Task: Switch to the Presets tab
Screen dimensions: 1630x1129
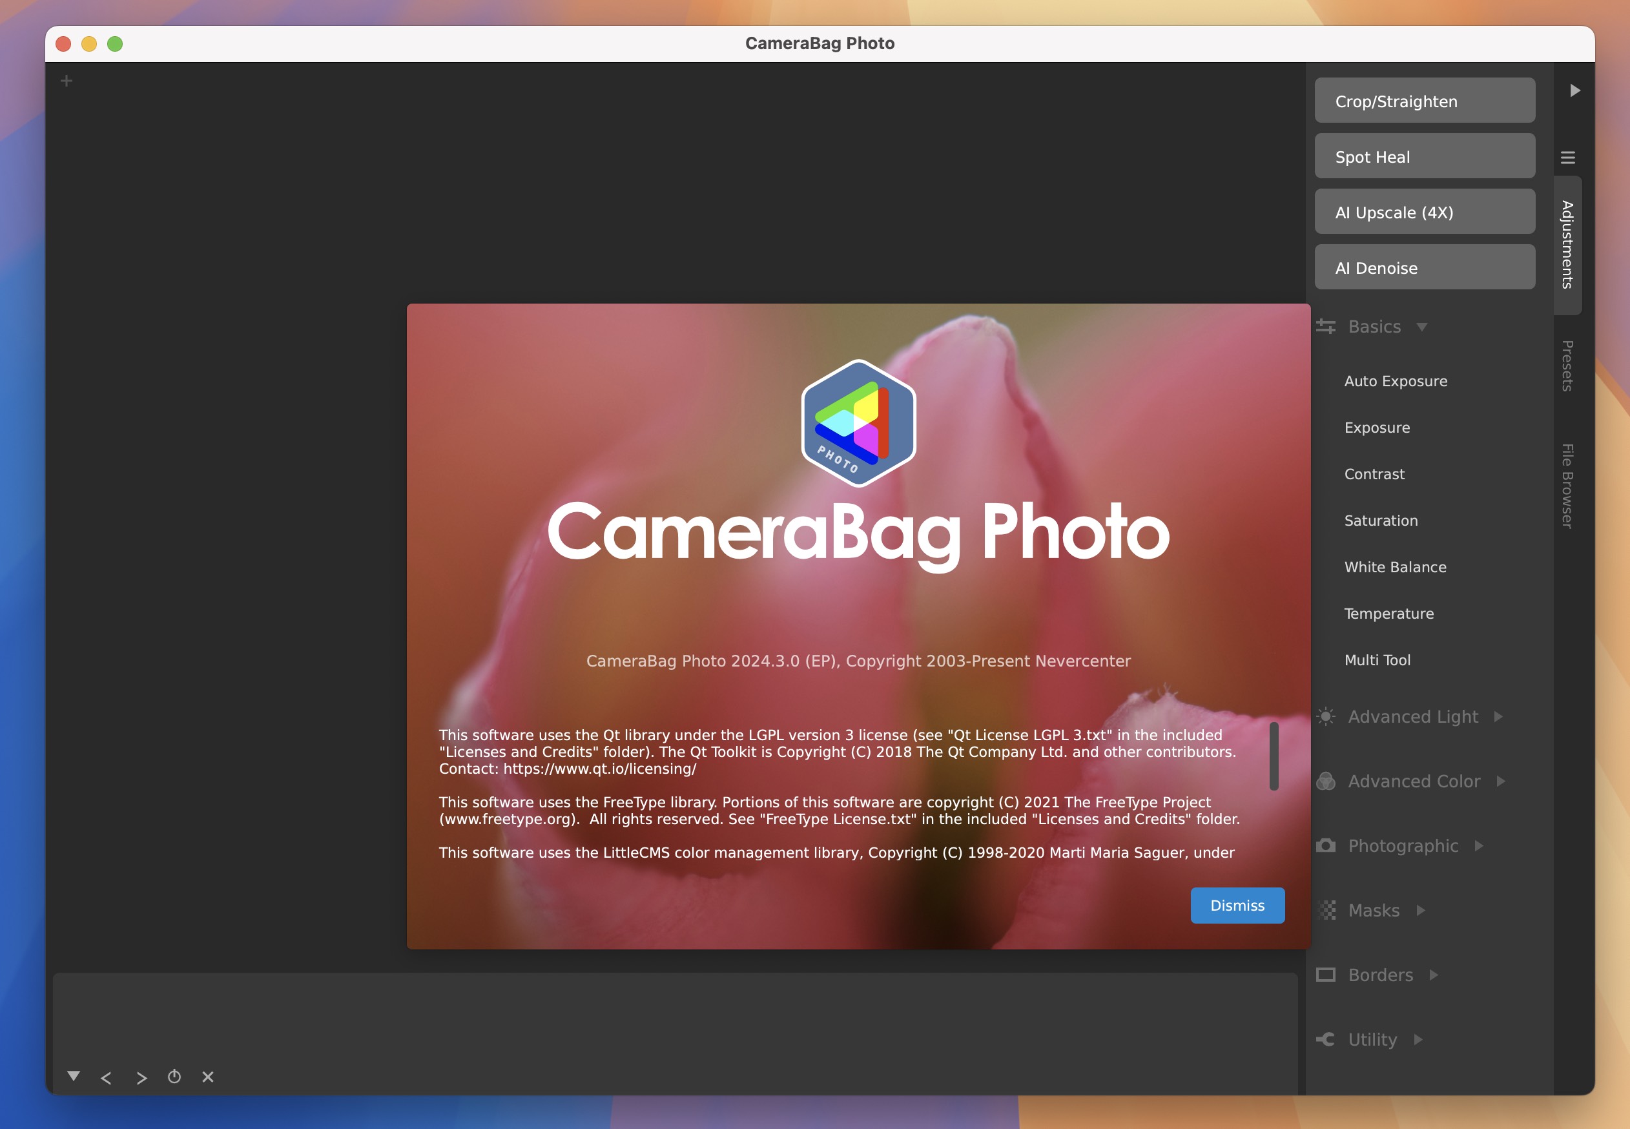Action: pos(1568,366)
